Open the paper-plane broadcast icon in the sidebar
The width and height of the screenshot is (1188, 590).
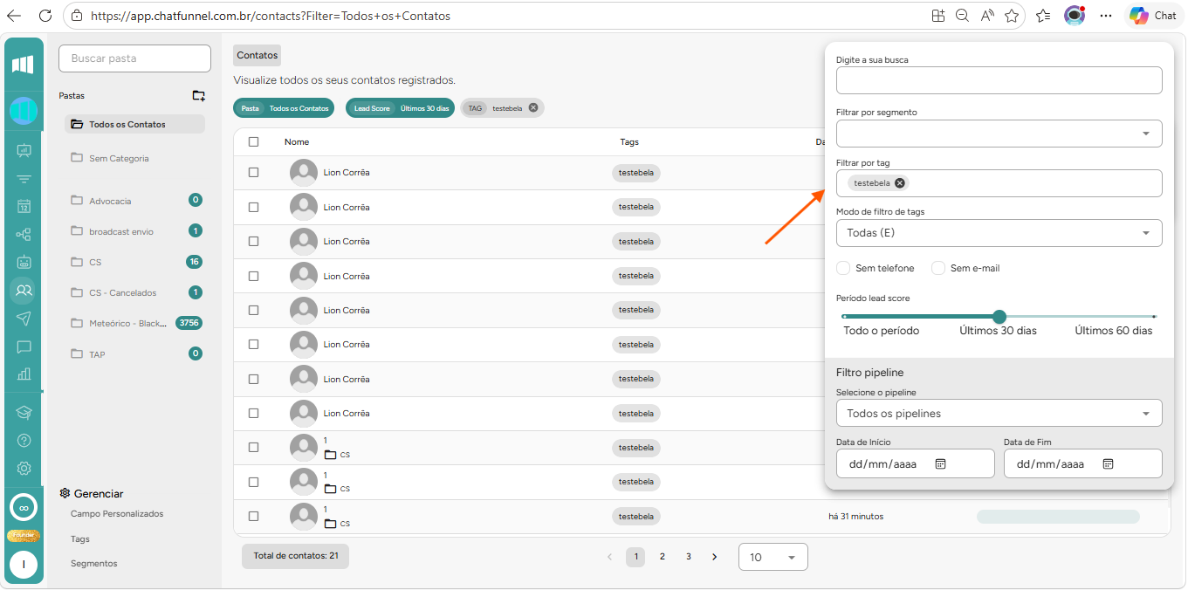pyautogui.click(x=24, y=318)
